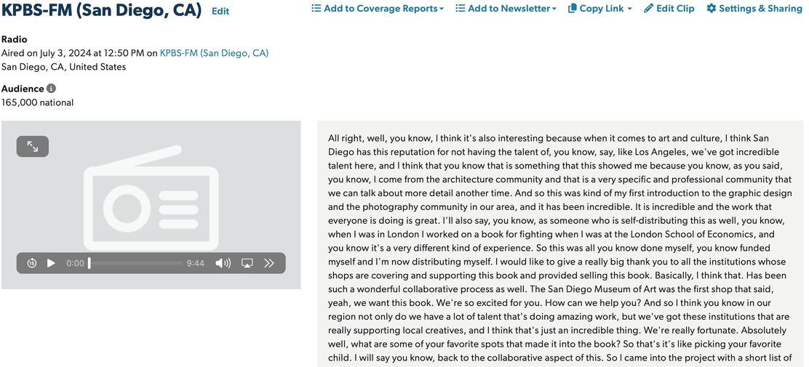The height and width of the screenshot is (367, 809).
Task: Open playback speed double-chevron menu
Action: [268, 263]
